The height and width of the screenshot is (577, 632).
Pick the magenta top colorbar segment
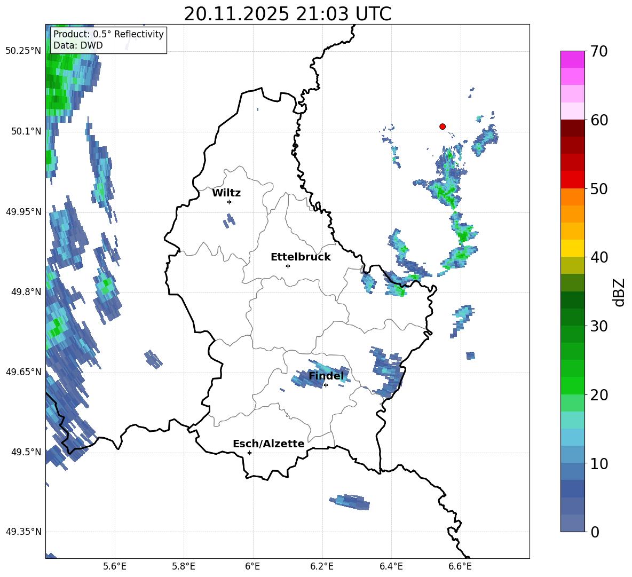(x=572, y=59)
